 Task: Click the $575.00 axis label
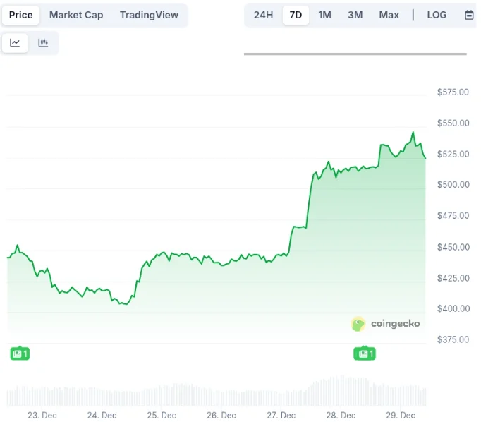pyautogui.click(x=453, y=92)
